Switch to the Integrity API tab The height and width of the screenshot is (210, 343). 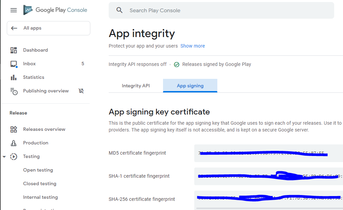pos(136,86)
